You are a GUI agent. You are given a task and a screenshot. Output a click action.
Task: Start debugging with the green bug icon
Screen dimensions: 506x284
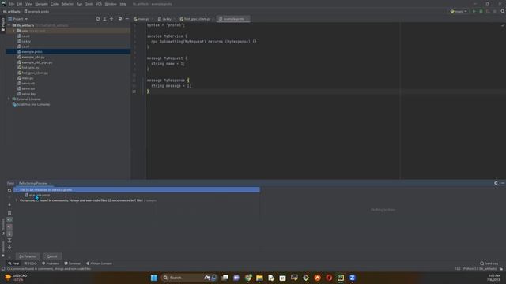tap(481, 11)
